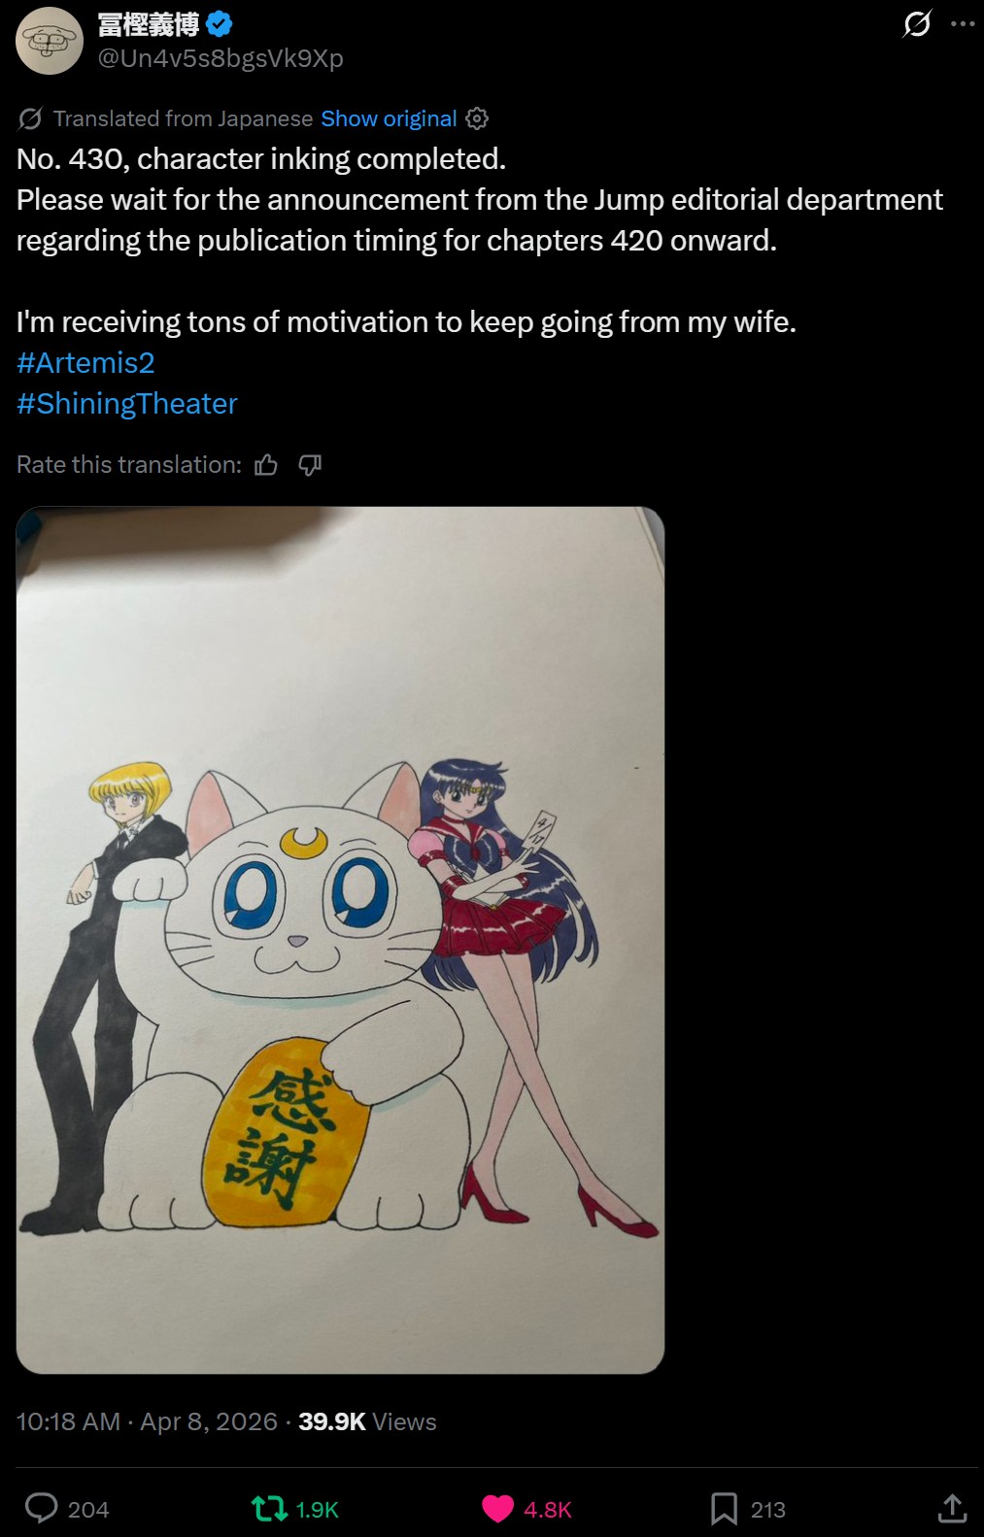Viewport: 984px width, 1537px height.
Task: Toggle the pink heart like button
Action: [498, 1508]
